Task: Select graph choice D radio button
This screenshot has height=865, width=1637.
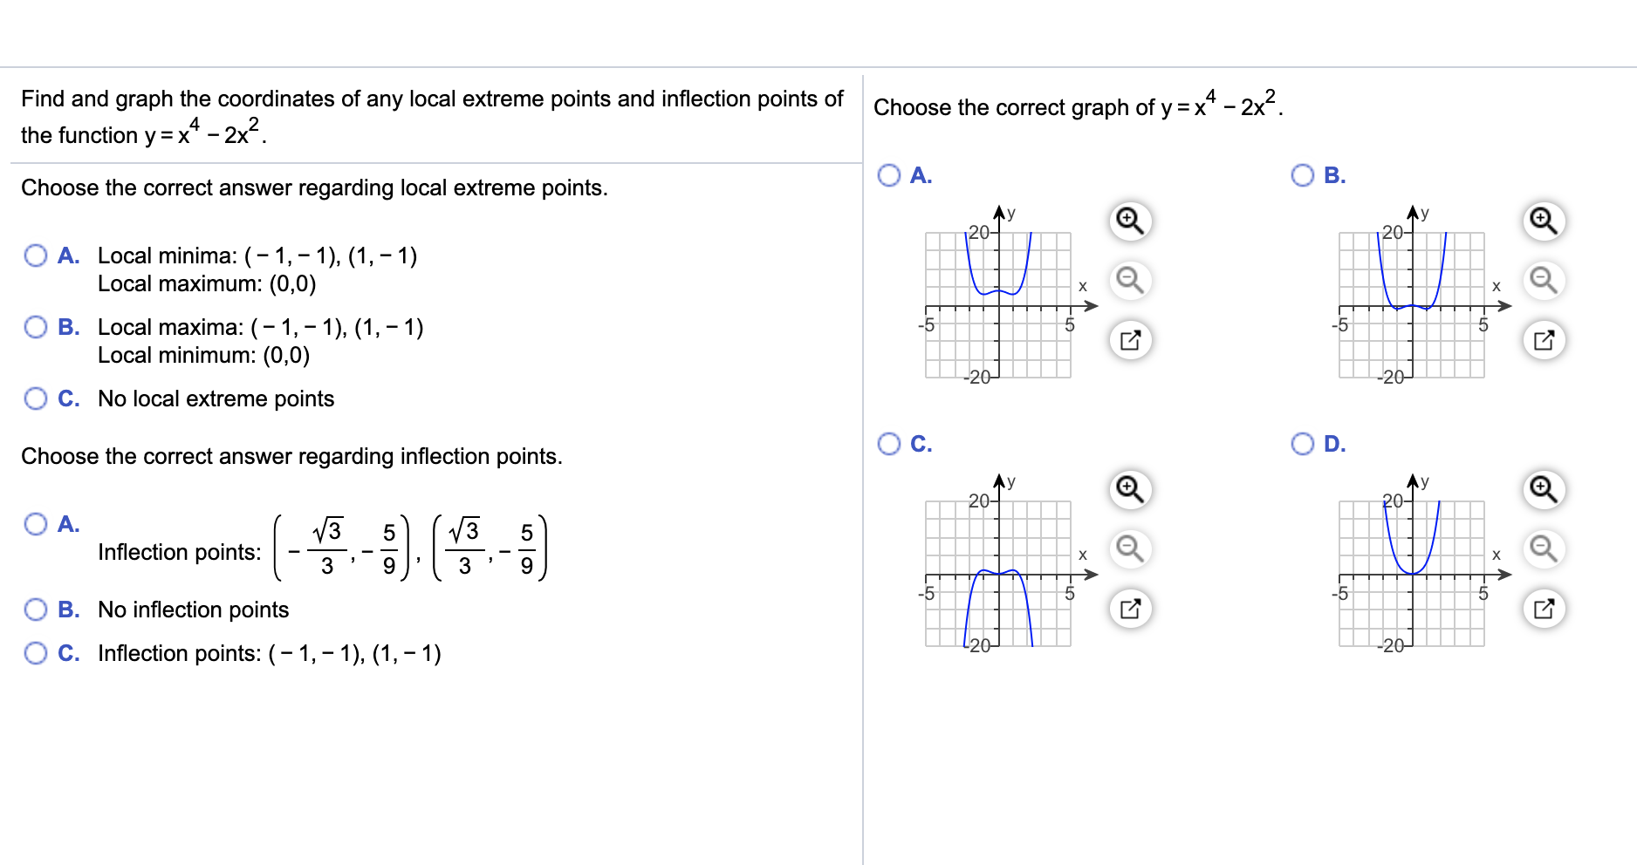Action: click(x=1302, y=443)
